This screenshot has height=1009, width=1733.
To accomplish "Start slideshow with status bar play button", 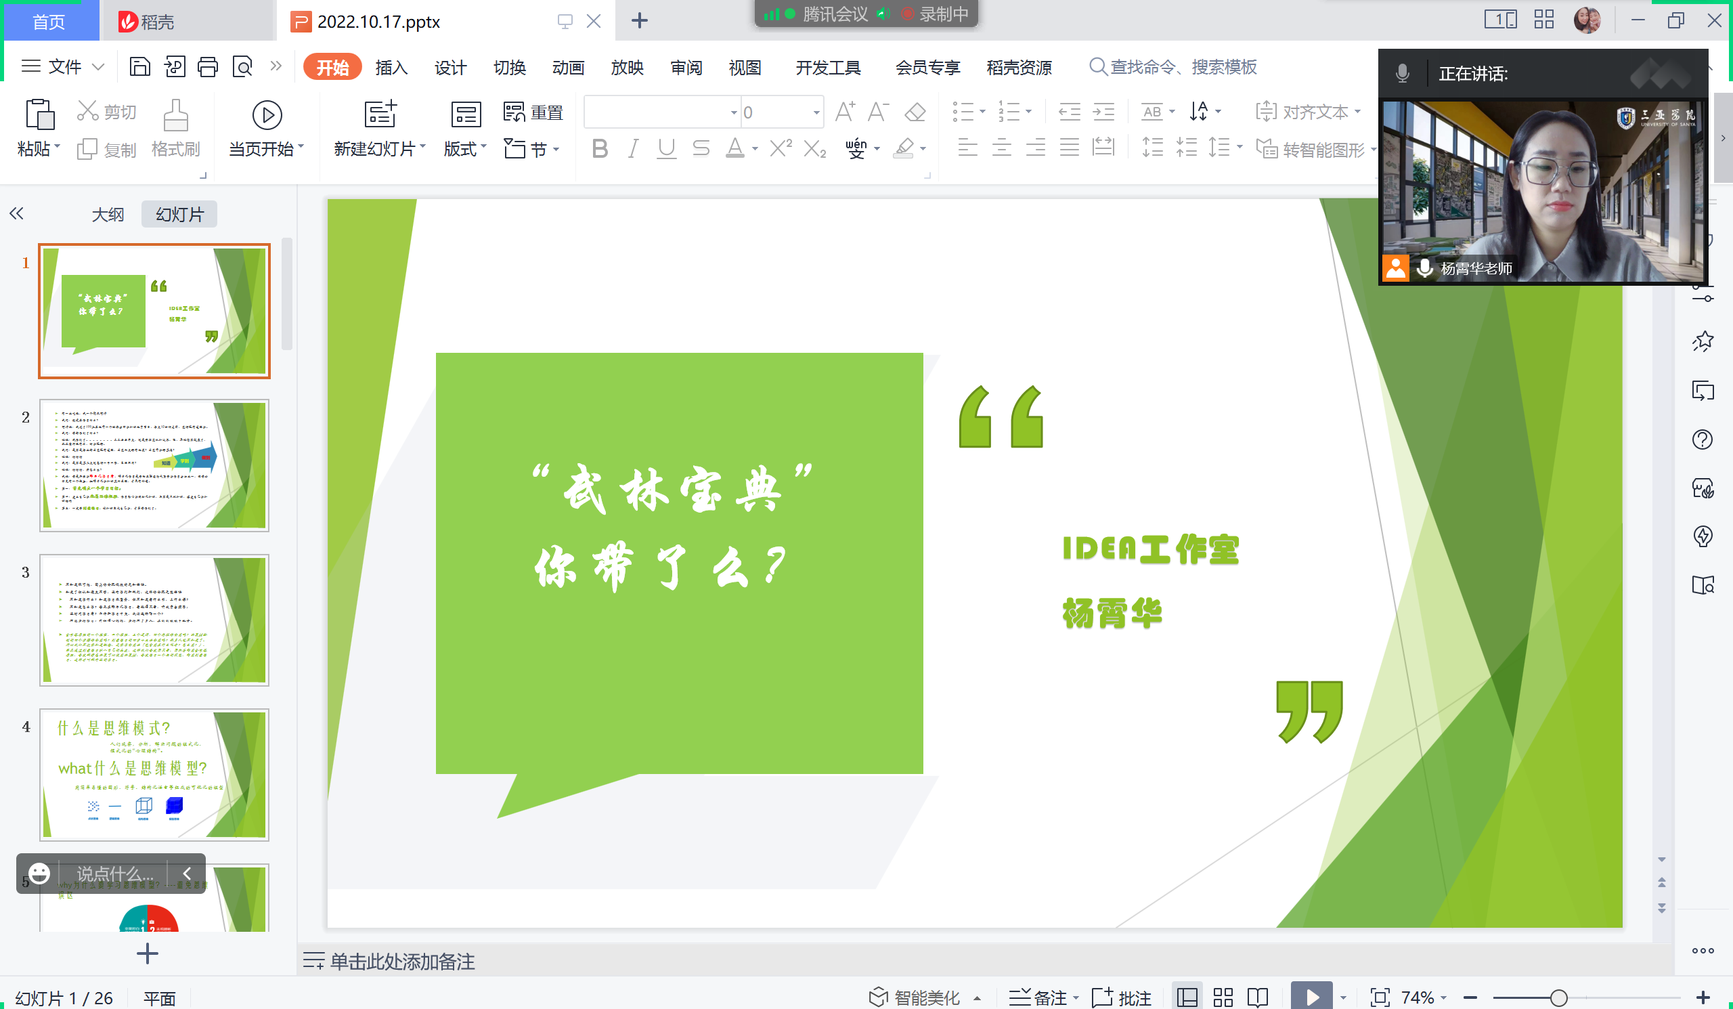I will point(1311,997).
